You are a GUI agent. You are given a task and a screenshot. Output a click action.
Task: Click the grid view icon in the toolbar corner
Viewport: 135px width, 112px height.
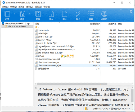pyautogui.click(x=131, y=11)
